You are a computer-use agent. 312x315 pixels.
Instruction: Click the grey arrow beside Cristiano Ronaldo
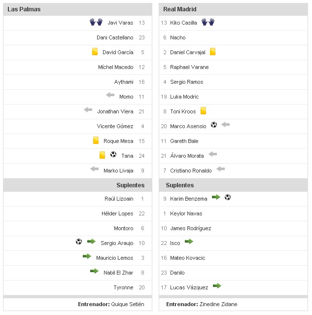coord(220,170)
